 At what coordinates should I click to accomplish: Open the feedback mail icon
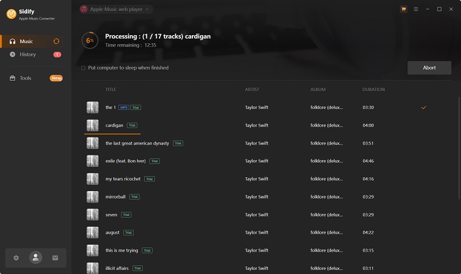coord(55,258)
